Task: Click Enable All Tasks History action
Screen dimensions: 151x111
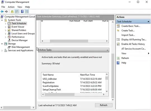Action: click(x=133, y=44)
